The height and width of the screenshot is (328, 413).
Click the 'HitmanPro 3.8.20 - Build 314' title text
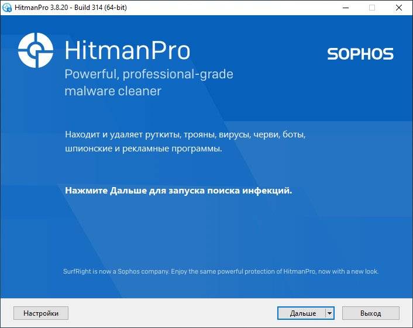(71, 8)
